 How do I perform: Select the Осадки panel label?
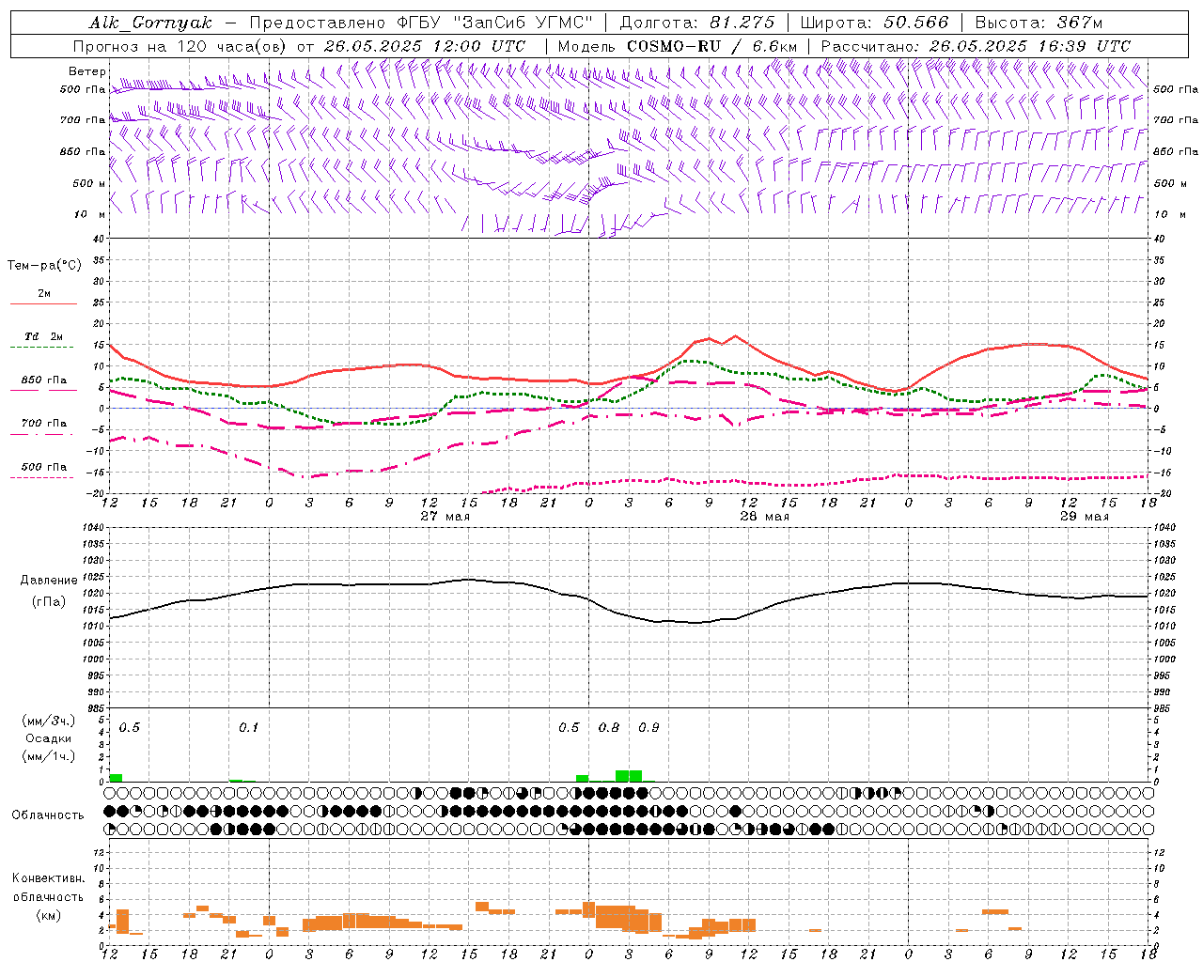[48, 738]
